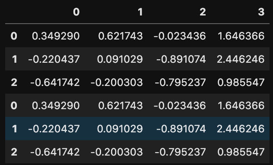
Task: Click -0.641742 in the third row from top
Action: [55, 82]
